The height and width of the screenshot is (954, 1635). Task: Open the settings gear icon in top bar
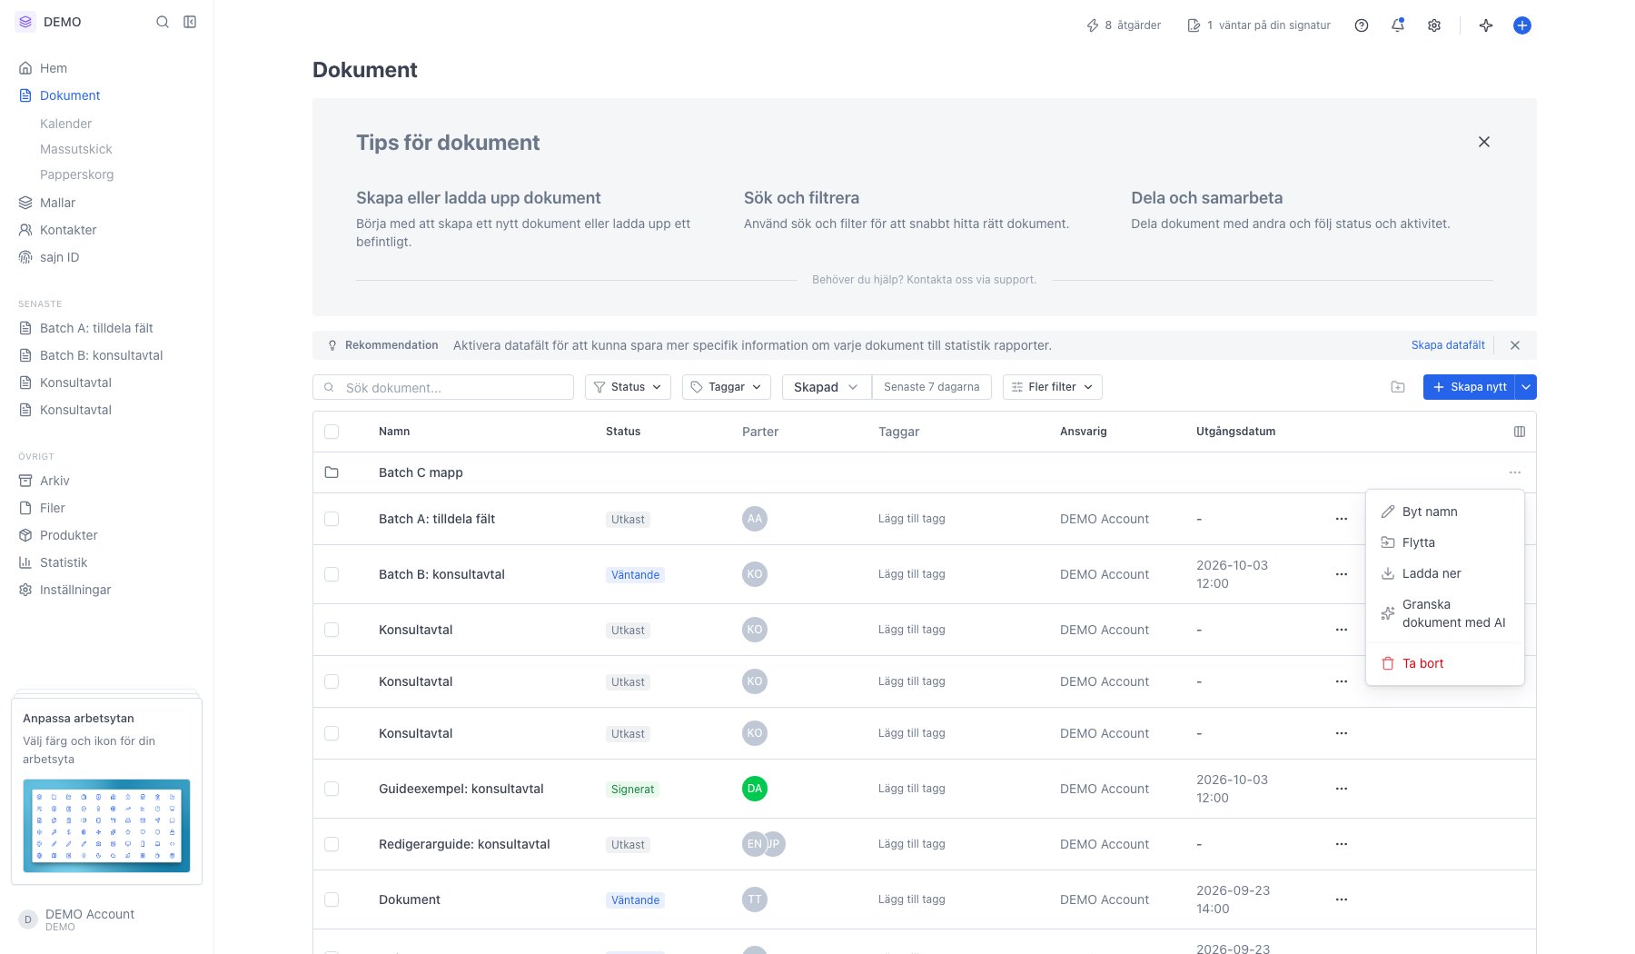[1434, 25]
